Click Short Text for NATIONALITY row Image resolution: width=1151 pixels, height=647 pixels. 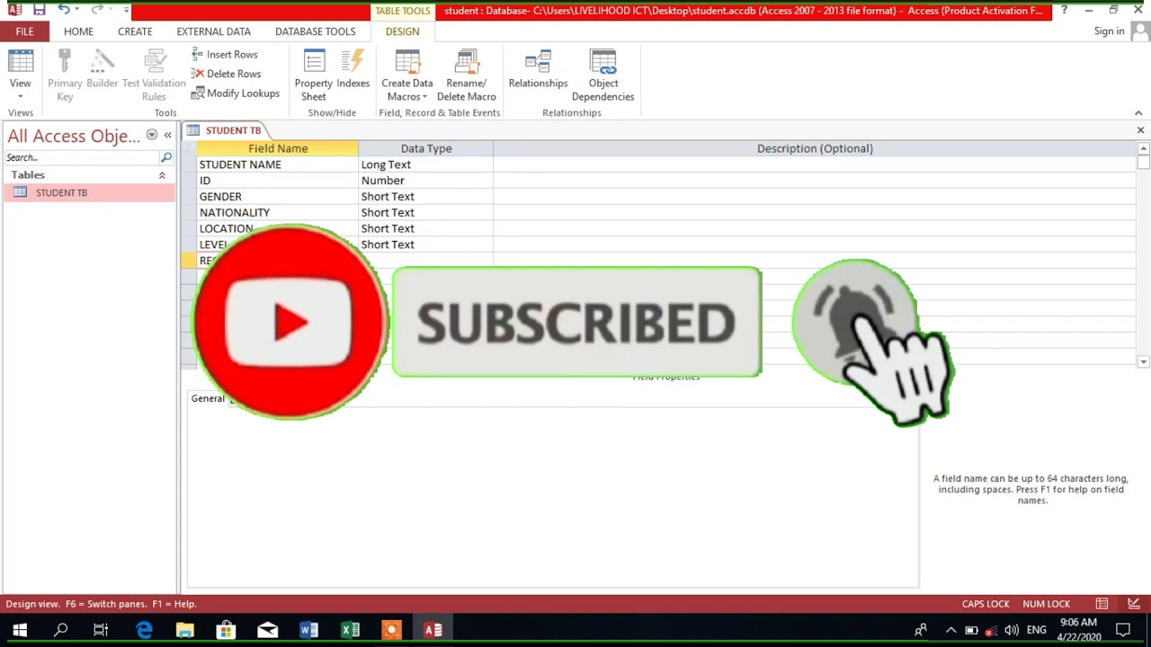tap(425, 213)
